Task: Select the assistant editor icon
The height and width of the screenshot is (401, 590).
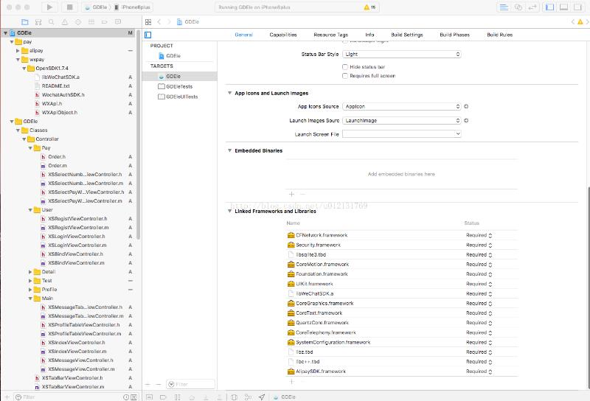Action: [518, 7]
